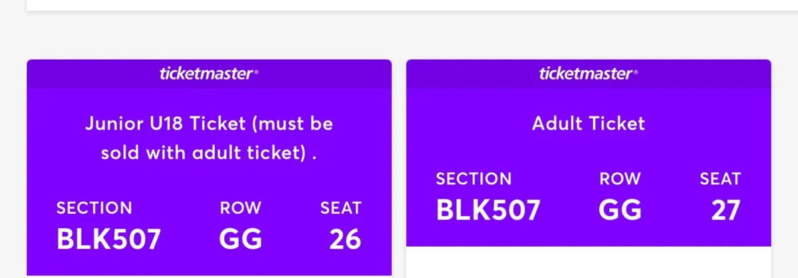The height and width of the screenshot is (278, 798).
Task: Click row GG on the Junior ticket
Action: [x=241, y=239]
